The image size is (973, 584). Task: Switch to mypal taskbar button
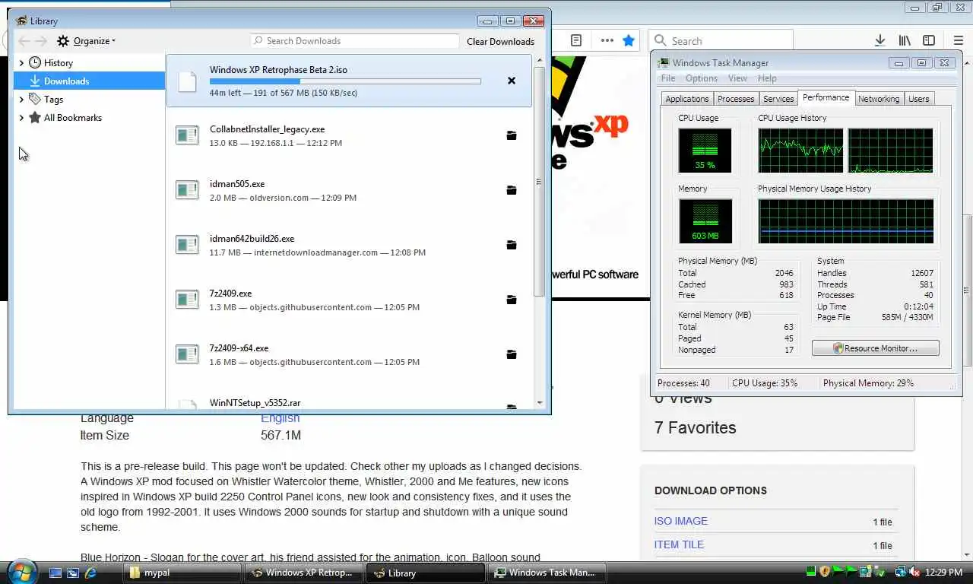tap(183, 573)
